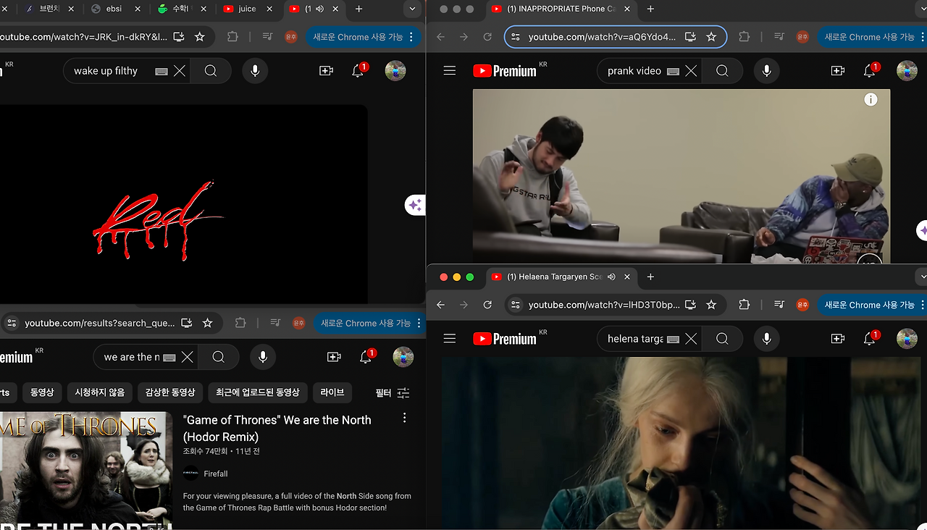Image resolution: width=927 pixels, height=530 pixels.
Task: Open the Chrome menu in the JRK_in-dkRY window
Action: tap(412, 37)
